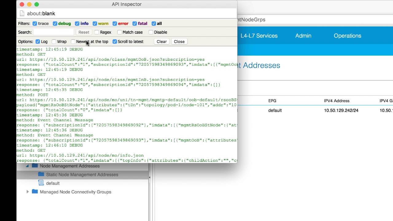Minimize the API Inspector window
This screenshot has height=221, width=393.
pyautogui.click(x=29, y=4)
